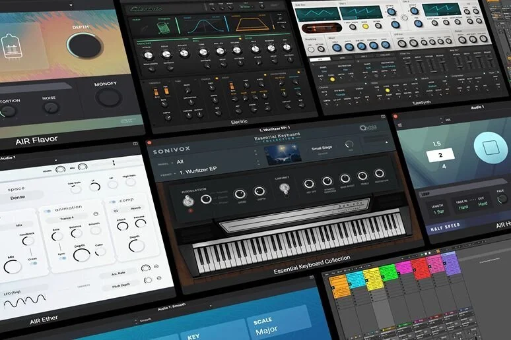The height and width of the screenshot is (340, 511).
Task: Toggle the Sync switch in AIR Ether
Action: tap(62, 258)
